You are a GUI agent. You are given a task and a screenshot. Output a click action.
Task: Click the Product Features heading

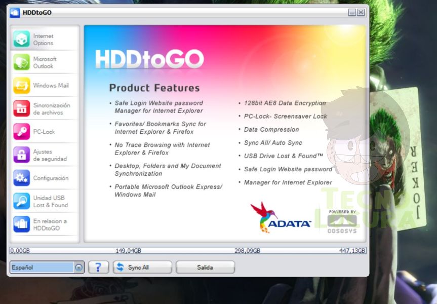154,88
